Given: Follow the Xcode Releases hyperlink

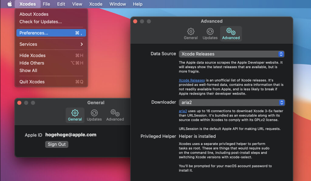Looking at the screenshot, I should pos(192,80).
